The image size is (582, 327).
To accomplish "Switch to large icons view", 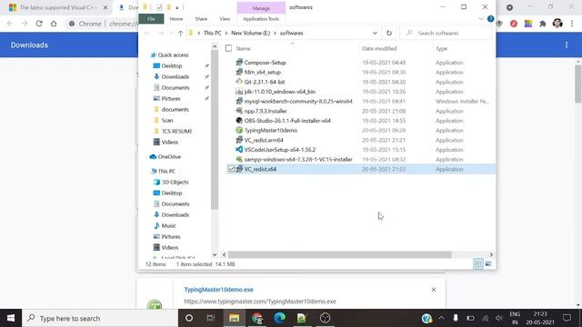I will click(488, 264).
